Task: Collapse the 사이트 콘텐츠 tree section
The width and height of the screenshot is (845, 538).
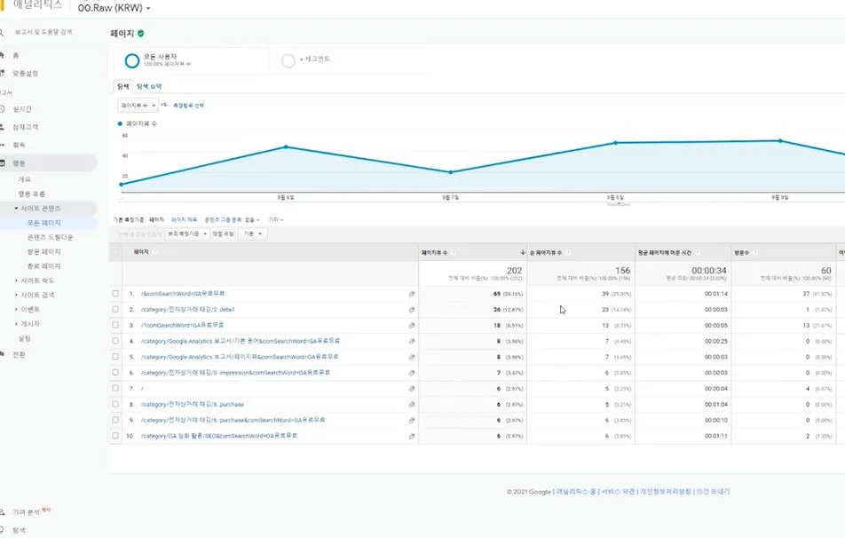Action: pyautogui.click(x=16, y=208)
